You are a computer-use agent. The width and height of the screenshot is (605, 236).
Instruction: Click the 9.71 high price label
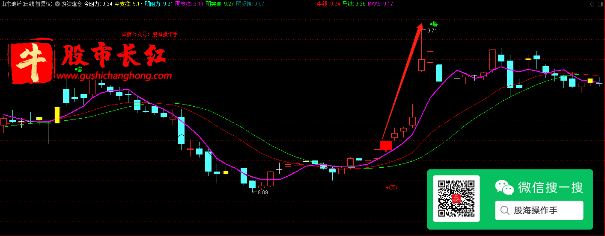(x=432, y=31)
